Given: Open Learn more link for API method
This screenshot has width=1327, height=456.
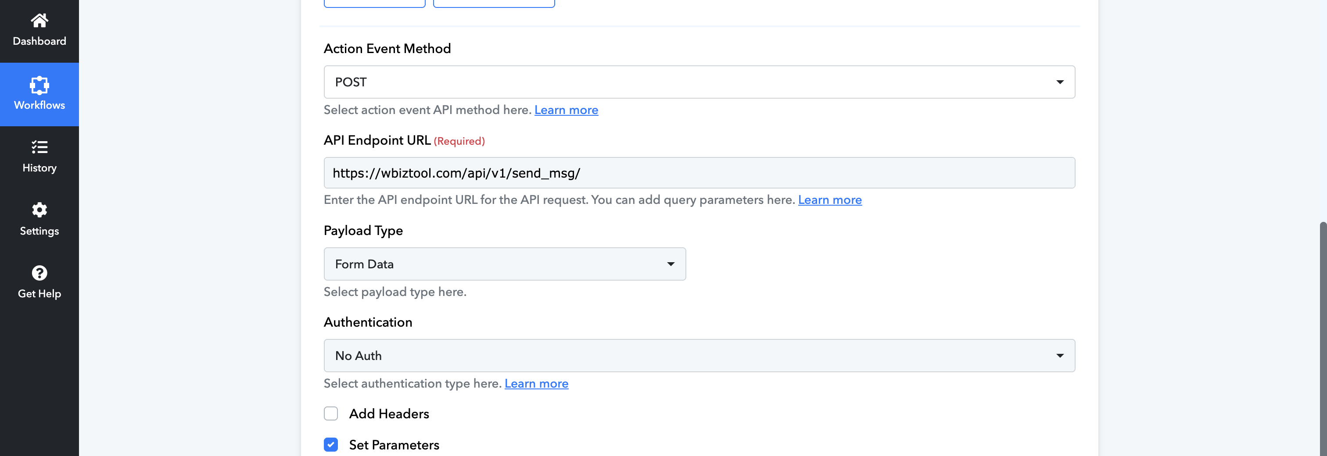Looking at the screenshot, I should 566,110.
